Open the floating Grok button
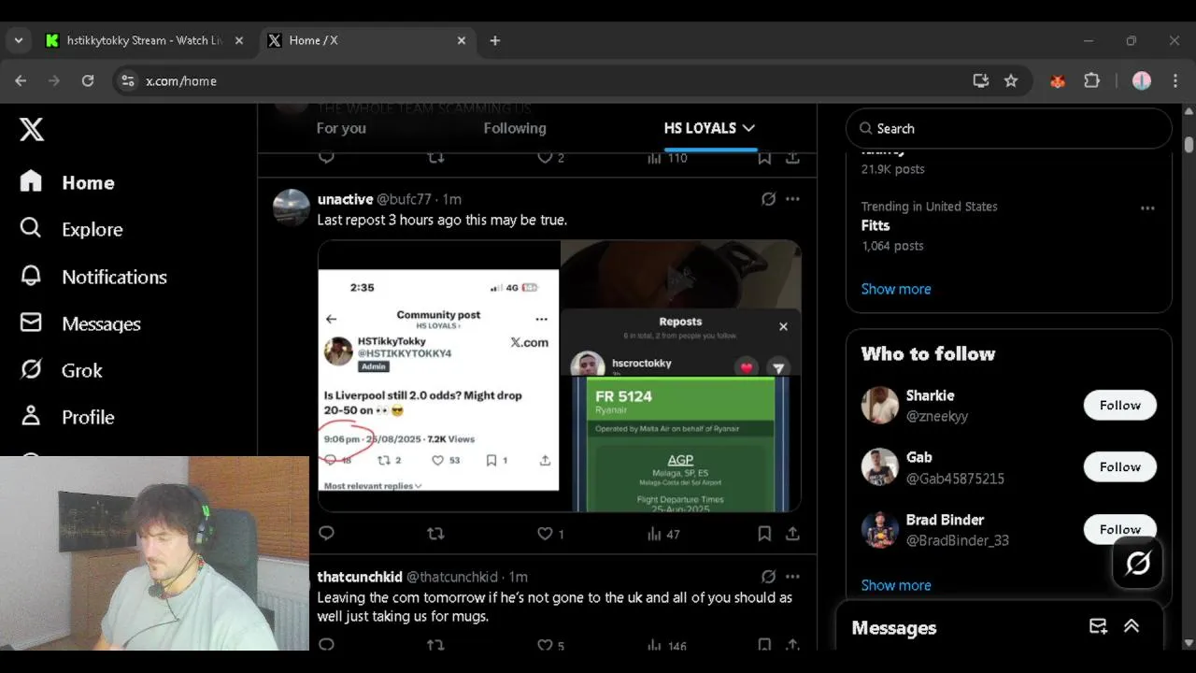The height and width of the screenshot is (673, 1196). click(1138, 563)
